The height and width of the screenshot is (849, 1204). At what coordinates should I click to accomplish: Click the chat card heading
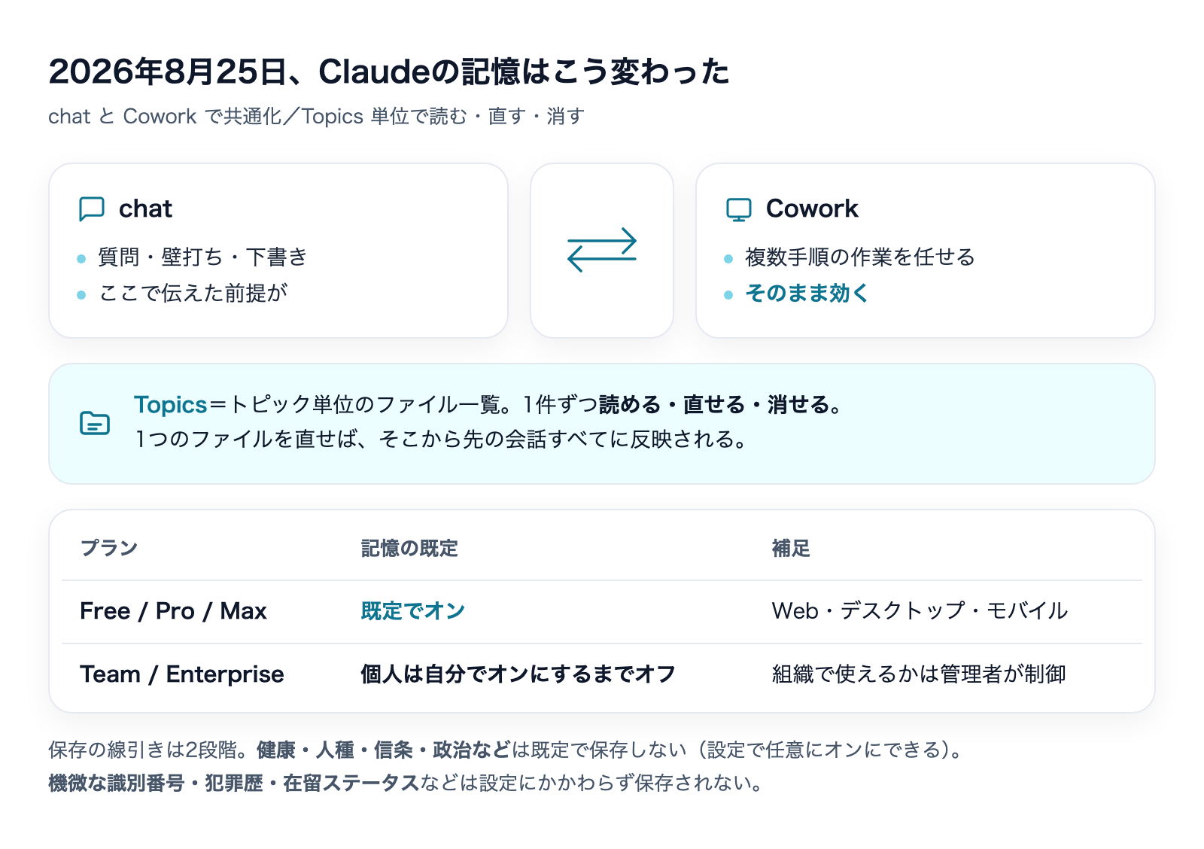tap(145, 208)
